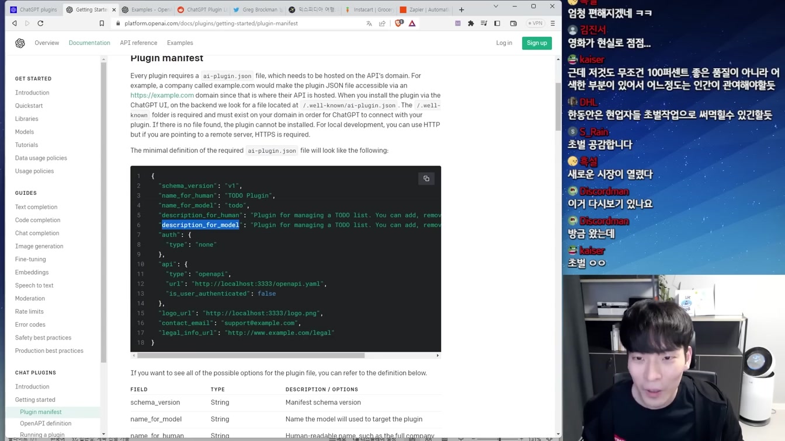
Task: Open the Speech to text guide
Action: (34, 285)
